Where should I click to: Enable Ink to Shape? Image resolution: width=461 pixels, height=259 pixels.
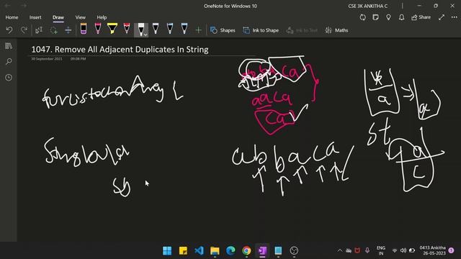(x=261, y=30)
